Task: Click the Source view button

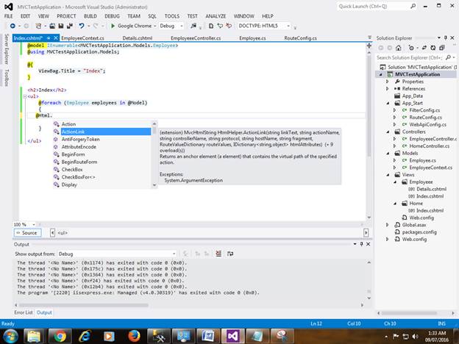Action: 26,232
